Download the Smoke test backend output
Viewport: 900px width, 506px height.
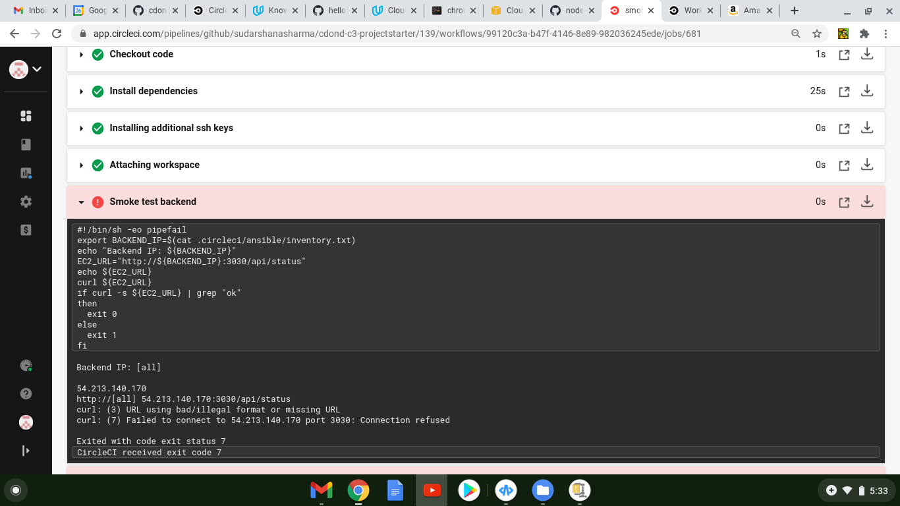(x=867, y=202)
